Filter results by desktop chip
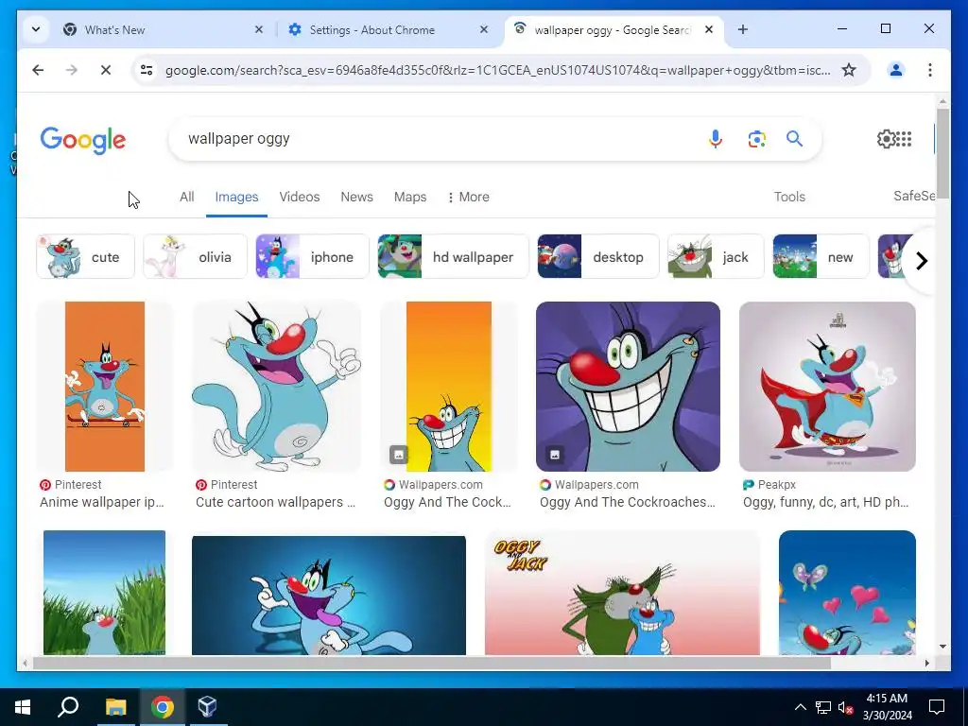 coord(598,257)
